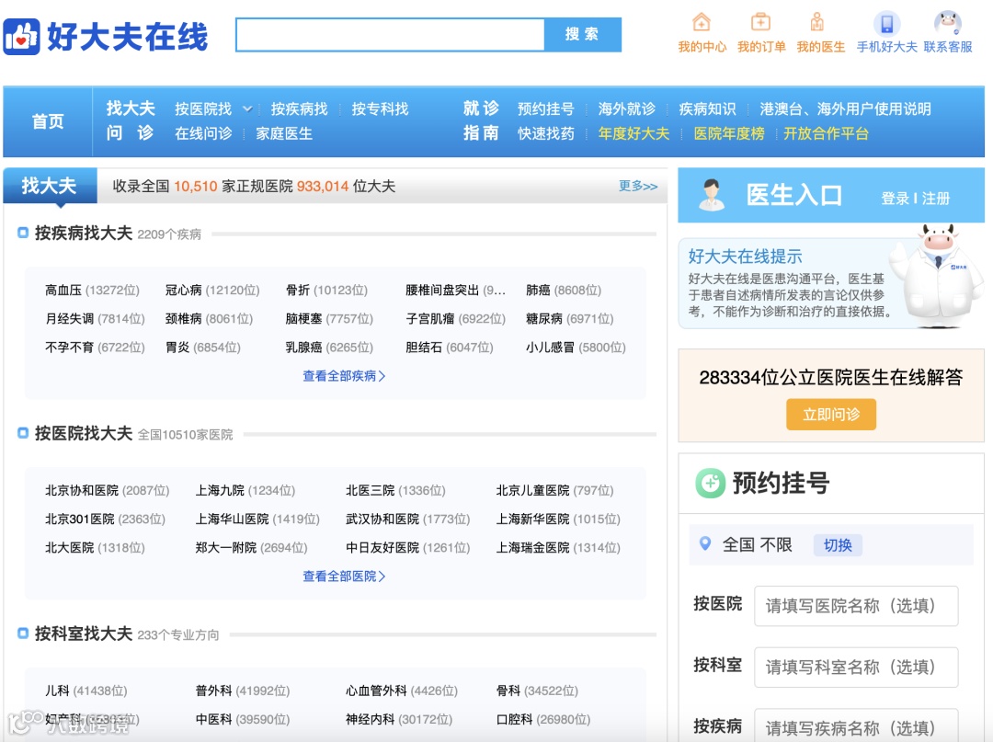The width and height of the screenshot is (993, 742).
Task: Click square bullet icon beside 按医院找大夫
Action: click(23, 433)
